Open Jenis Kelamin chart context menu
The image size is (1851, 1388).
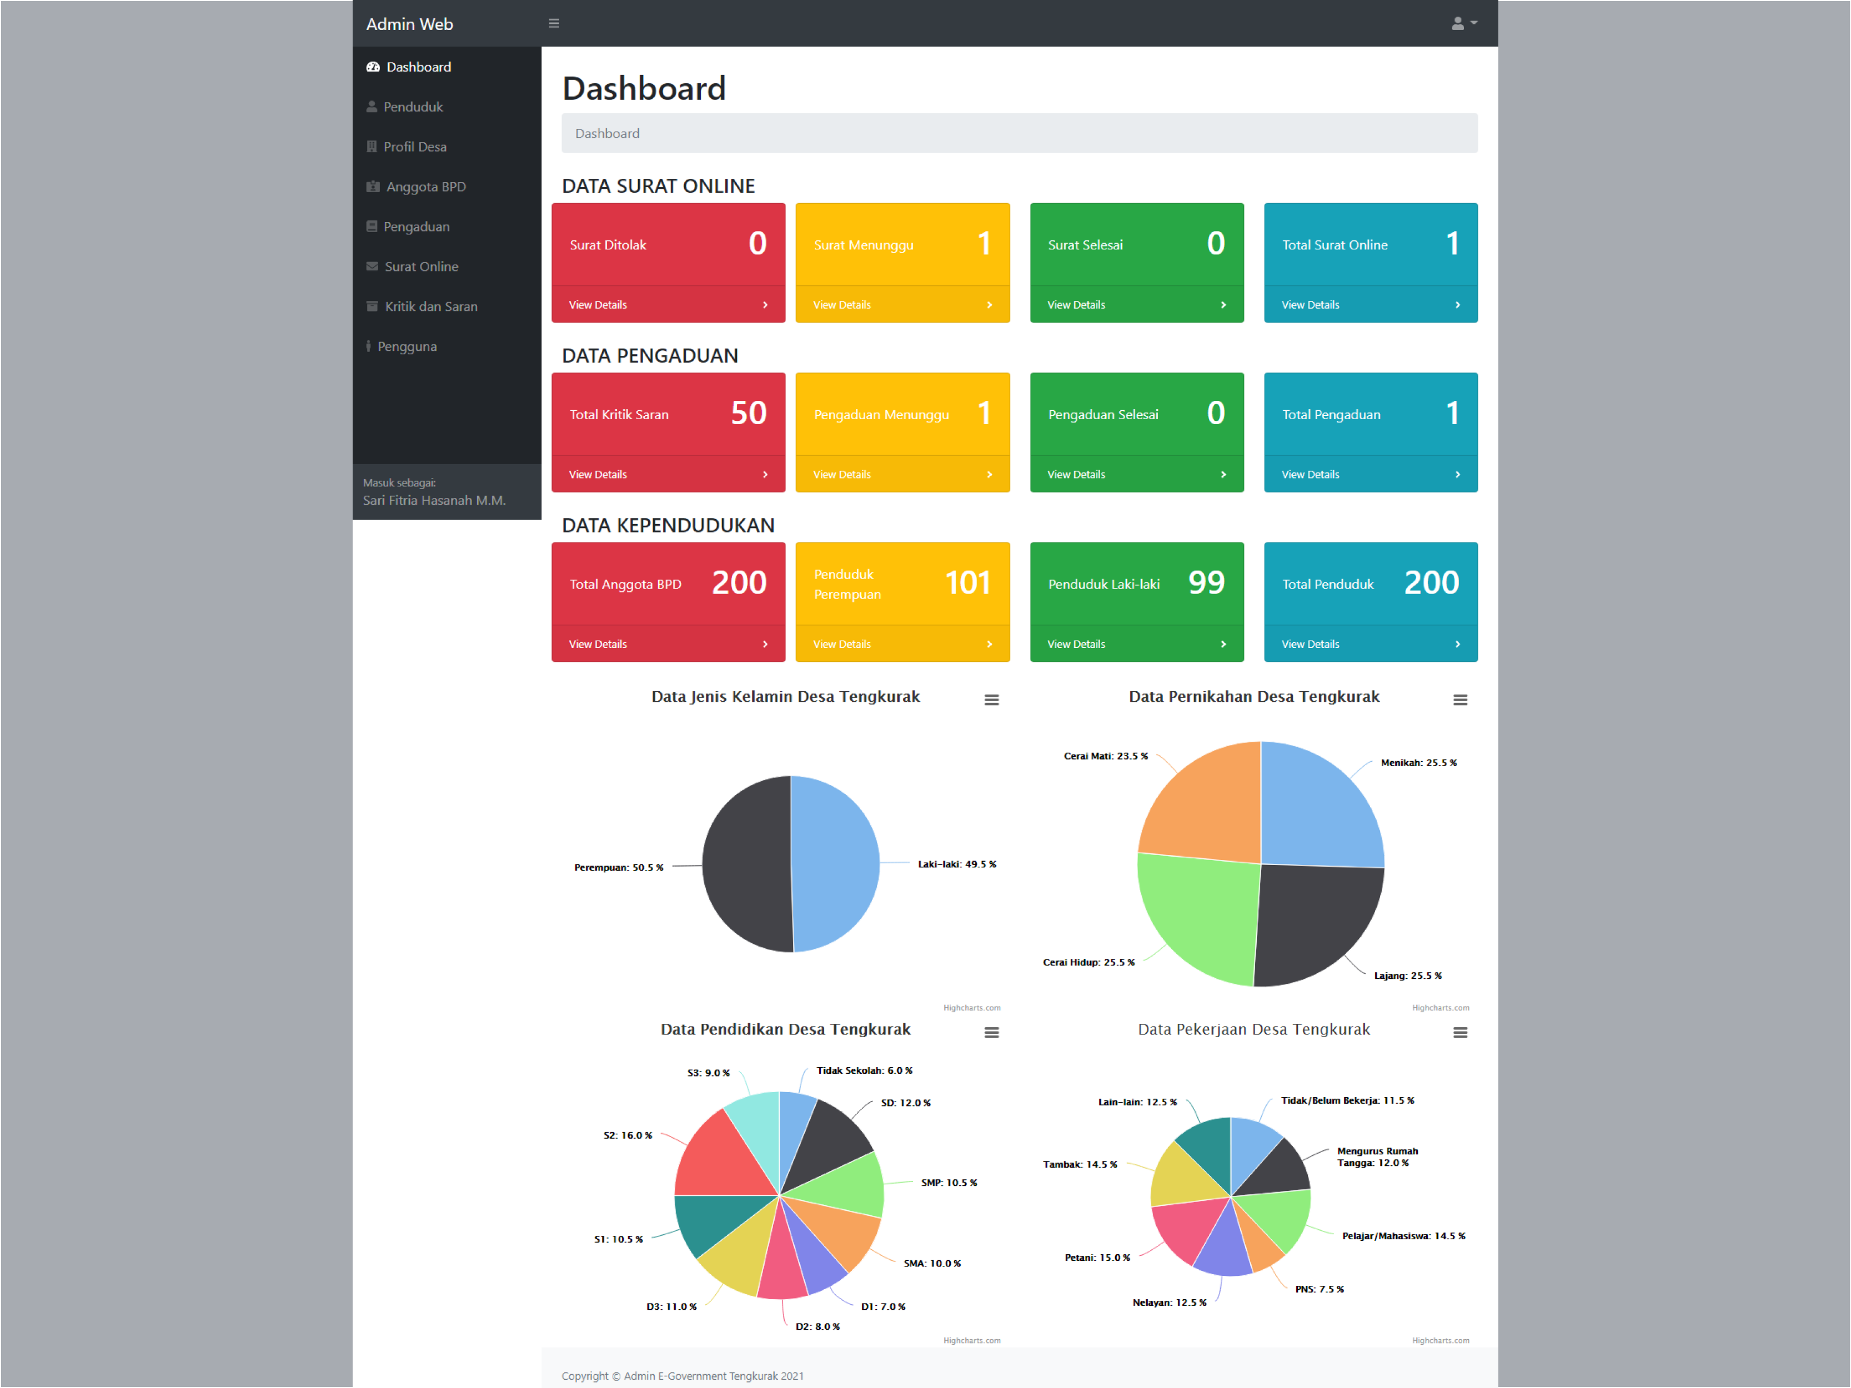pyautogui.click(x=992, y=700)
